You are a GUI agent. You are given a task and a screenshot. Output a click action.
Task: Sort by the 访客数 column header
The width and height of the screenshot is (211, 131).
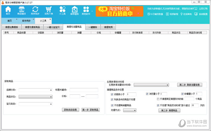[43, 32]
